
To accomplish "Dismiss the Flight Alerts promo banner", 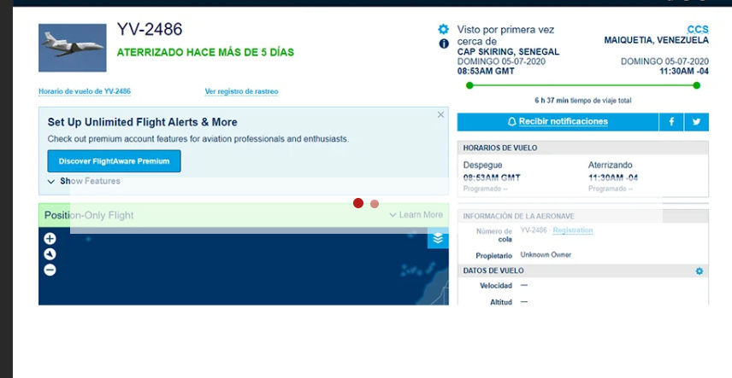I will tap(440, 114).
